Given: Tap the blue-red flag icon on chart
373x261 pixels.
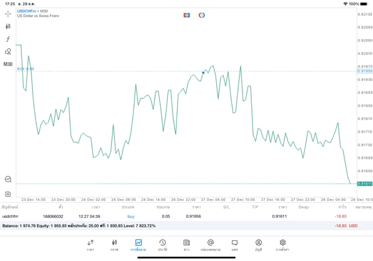Looking at the screenshot, I should click(x=186, y=15).
